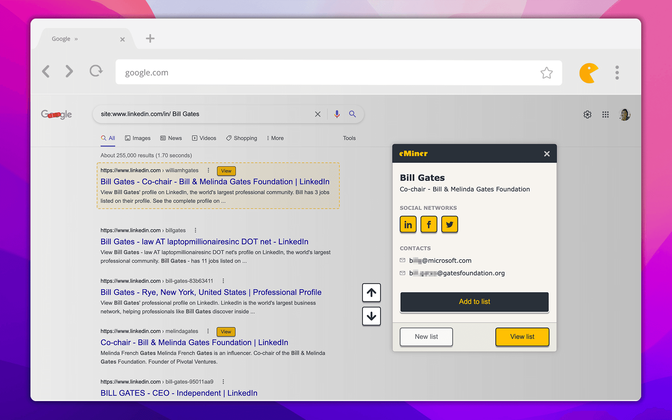
Task: Open options dots beside bill-gates-95011aa9 result
Action: pos(223,382)
